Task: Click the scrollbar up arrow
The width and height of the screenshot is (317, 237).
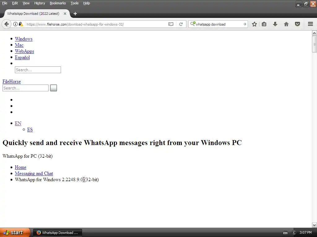Action: (315, 33)
